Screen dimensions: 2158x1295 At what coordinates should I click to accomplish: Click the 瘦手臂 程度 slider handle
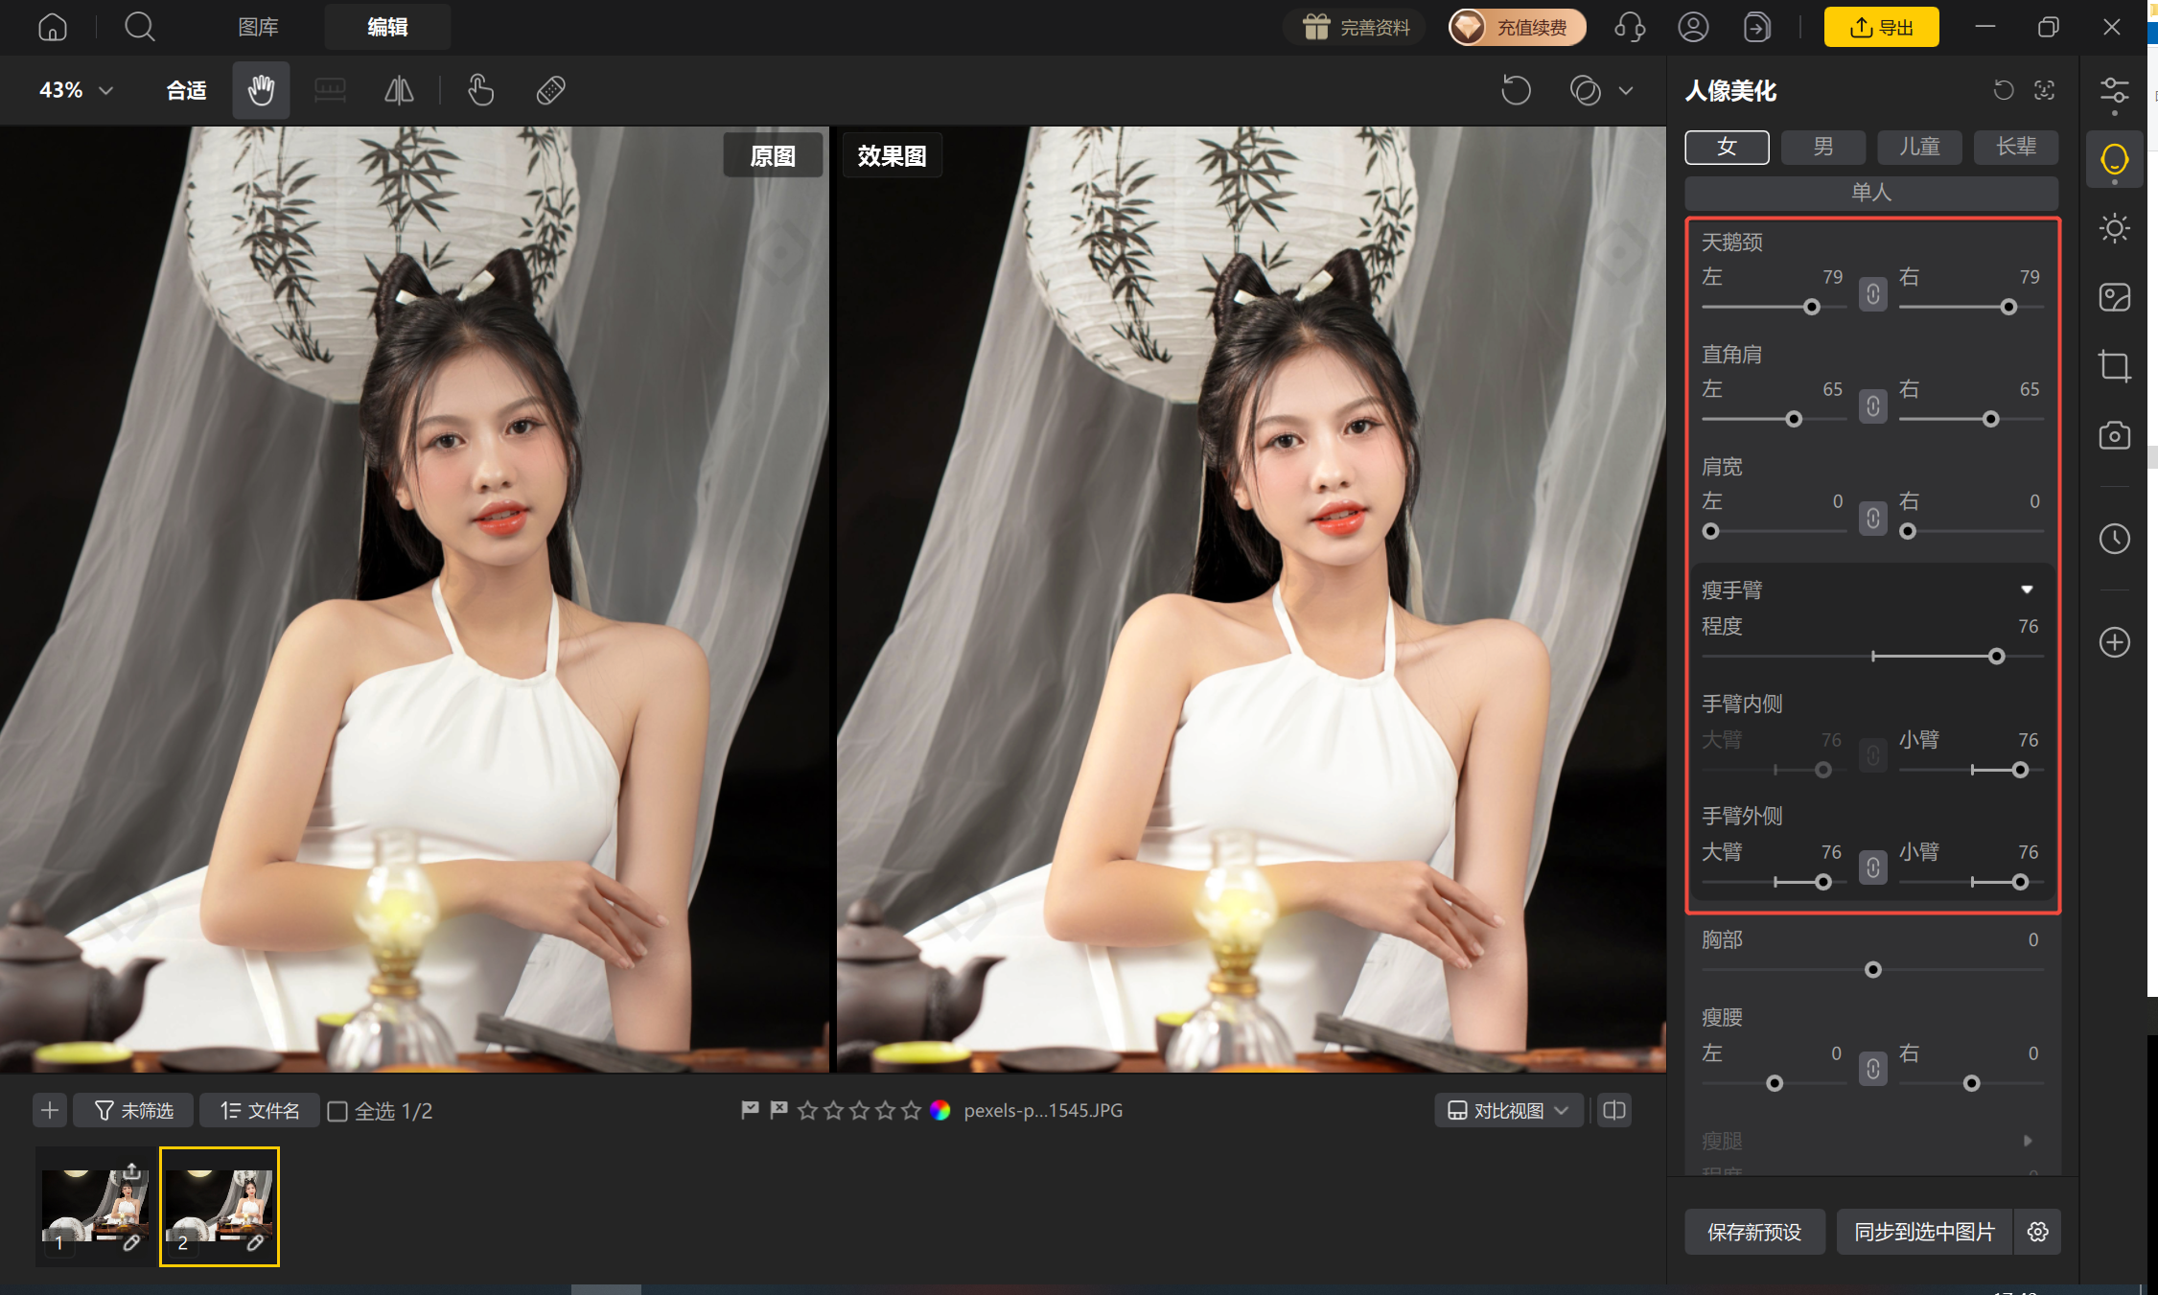click(1996, 657)
